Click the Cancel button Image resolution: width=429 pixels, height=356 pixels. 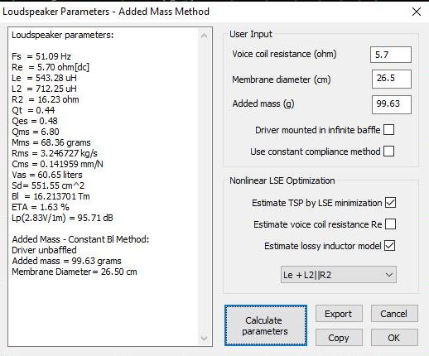tap(394, 314)
